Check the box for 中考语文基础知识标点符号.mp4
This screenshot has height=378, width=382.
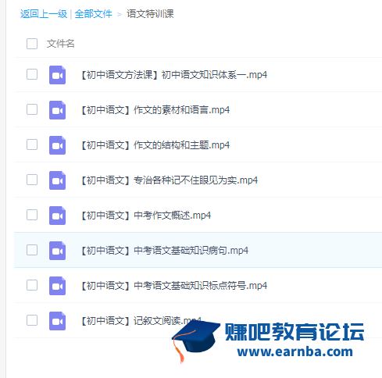click(32, 285)
